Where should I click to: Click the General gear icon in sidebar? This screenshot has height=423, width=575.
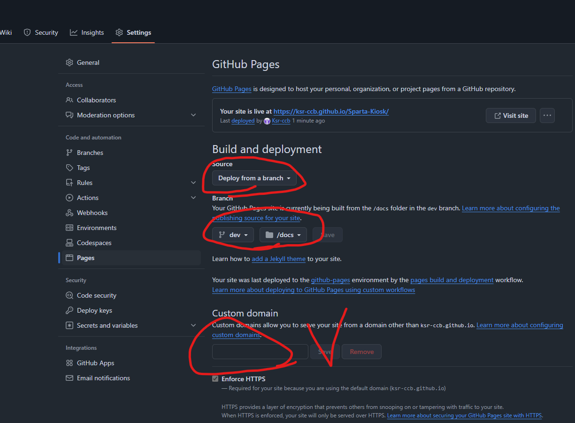tap(69, 62)
